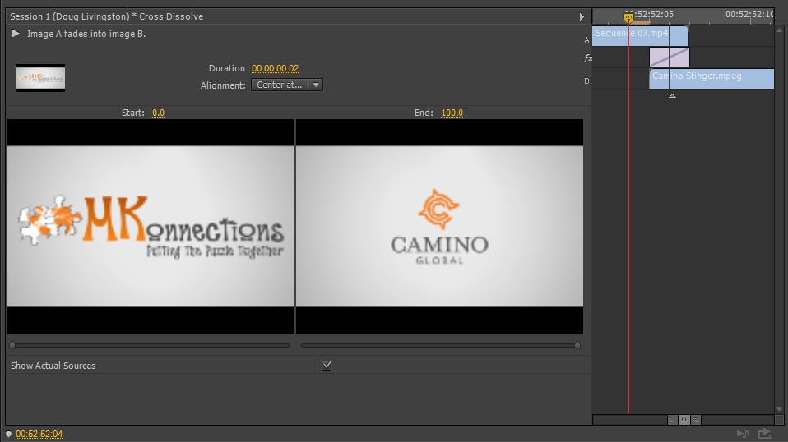
Task: Click the Start preview slider handle
Action: tap(12, 345)
